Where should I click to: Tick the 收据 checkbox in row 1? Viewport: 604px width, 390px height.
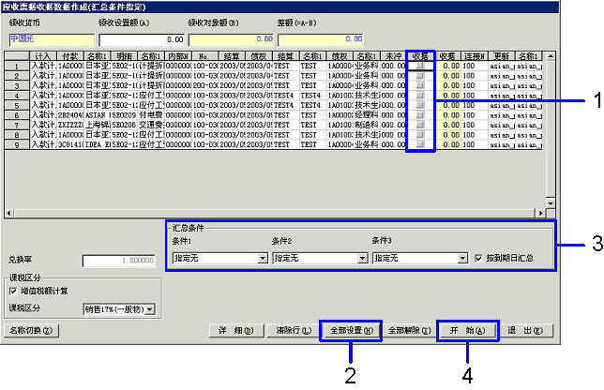point(421,67)
